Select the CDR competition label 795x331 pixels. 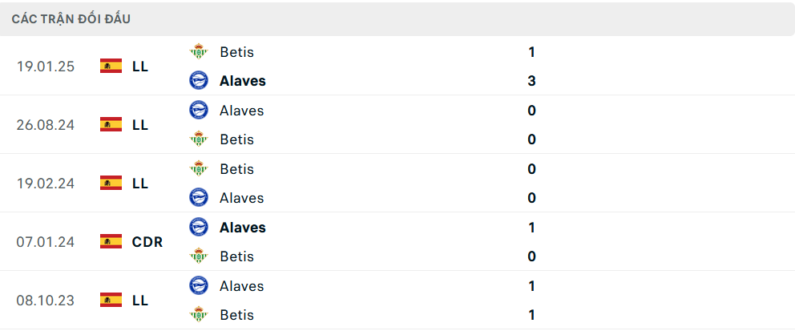pyautogui.click(x=147, y=241)
